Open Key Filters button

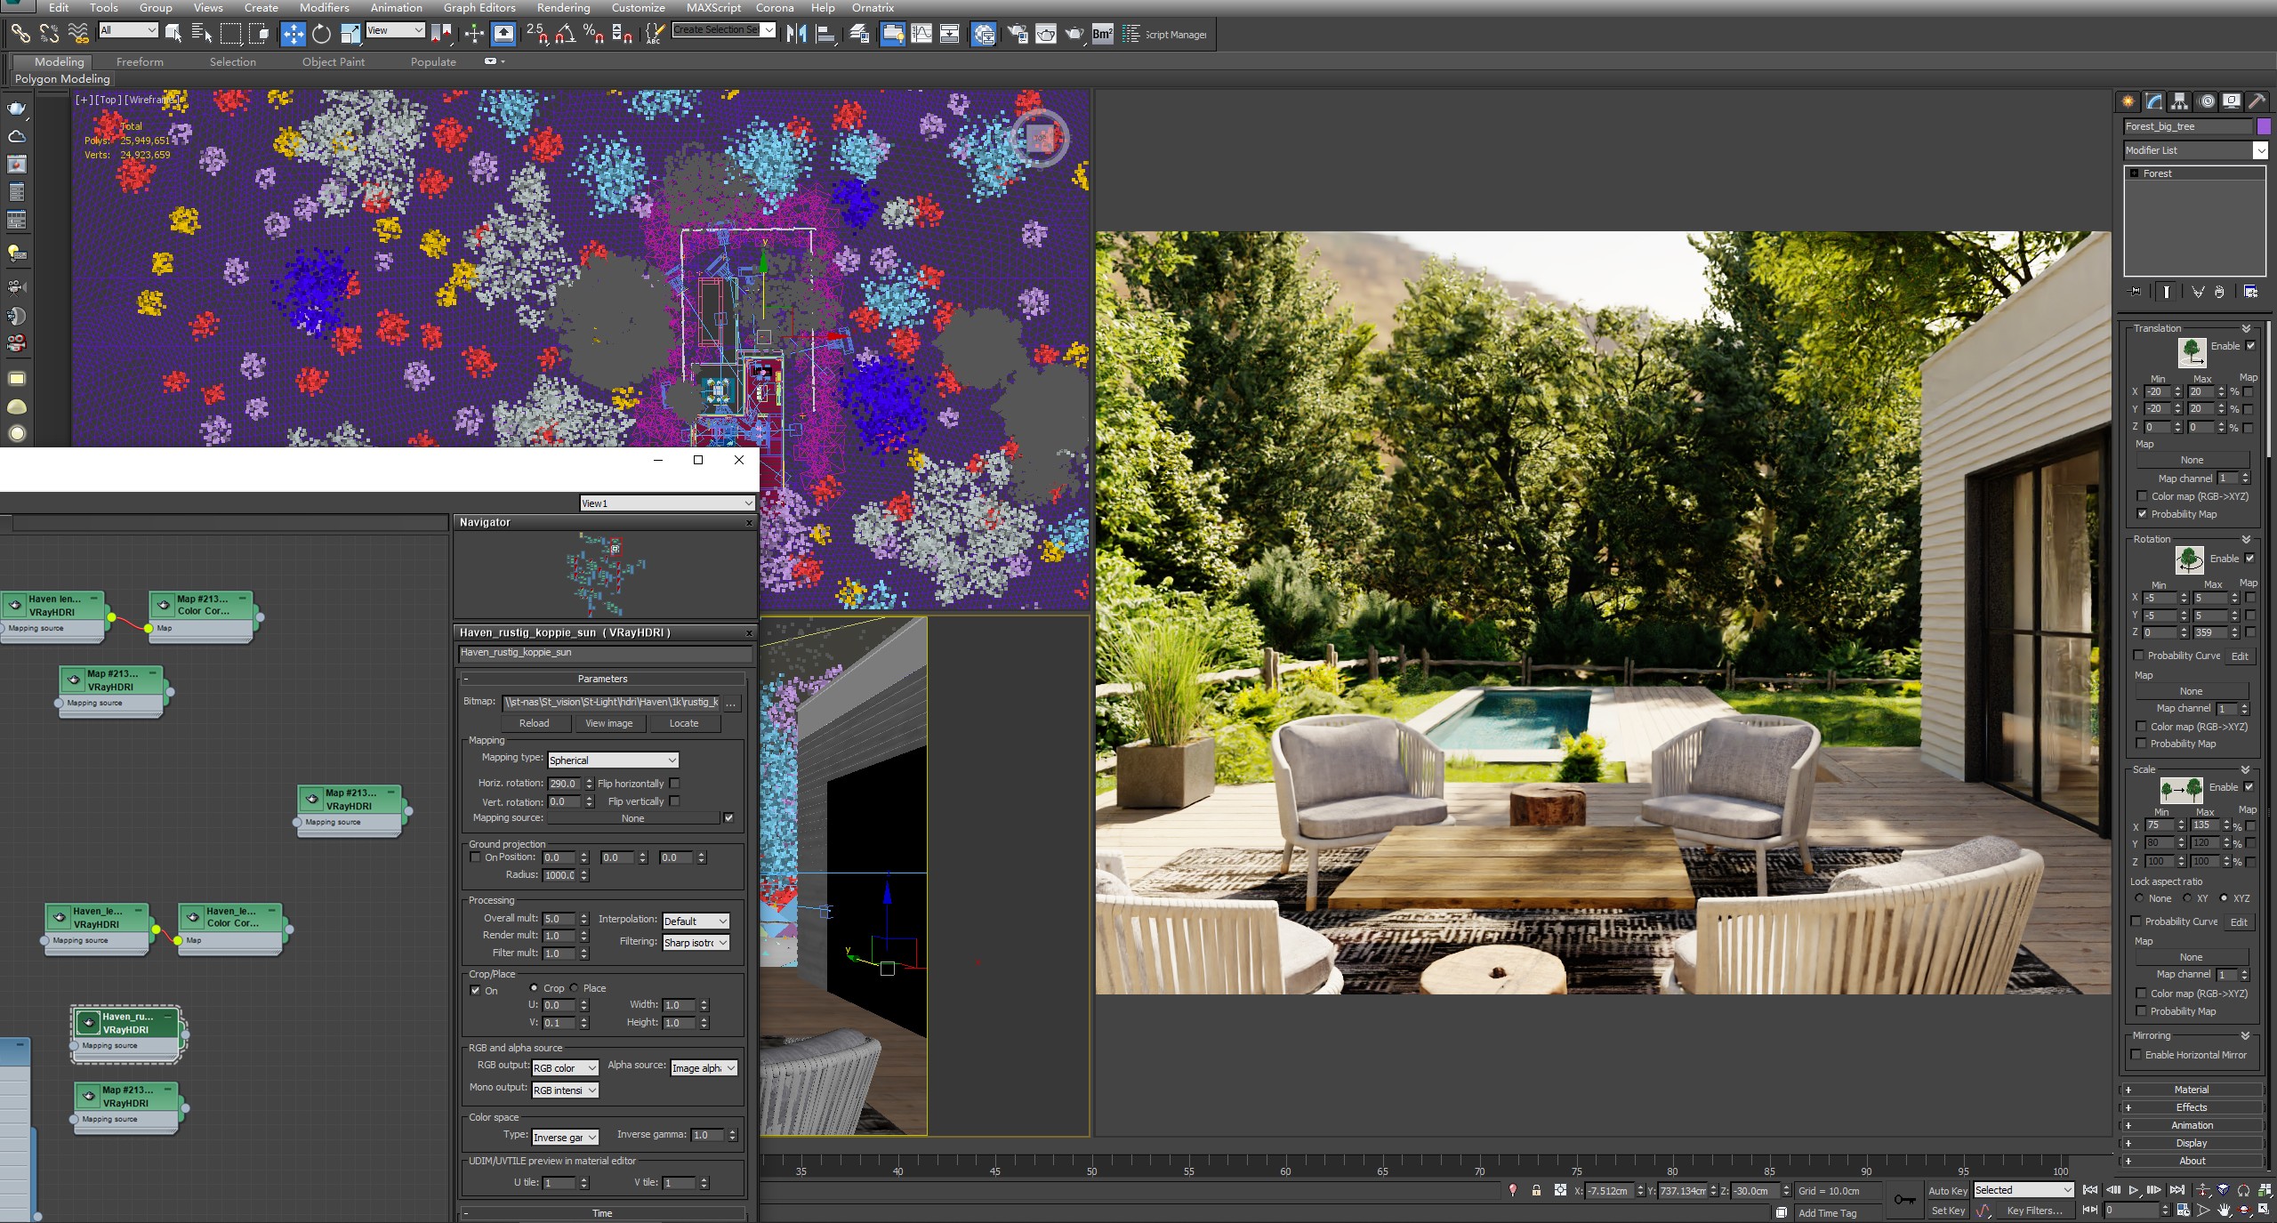coord(2035,1211)
